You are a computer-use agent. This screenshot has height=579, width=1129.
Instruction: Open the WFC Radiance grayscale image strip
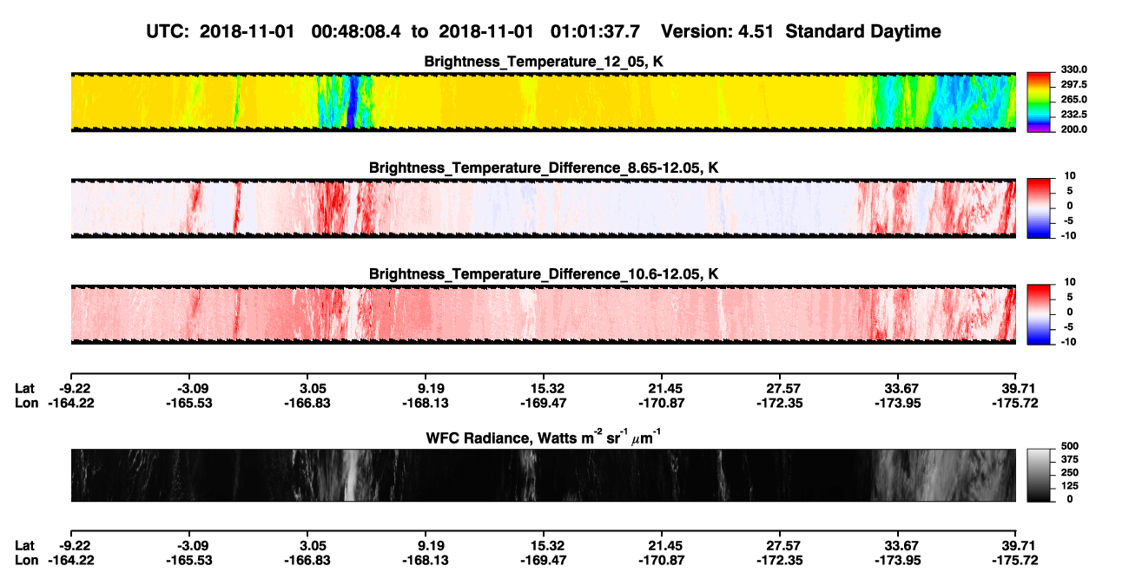pyautogui.click(x=543, y=475)
